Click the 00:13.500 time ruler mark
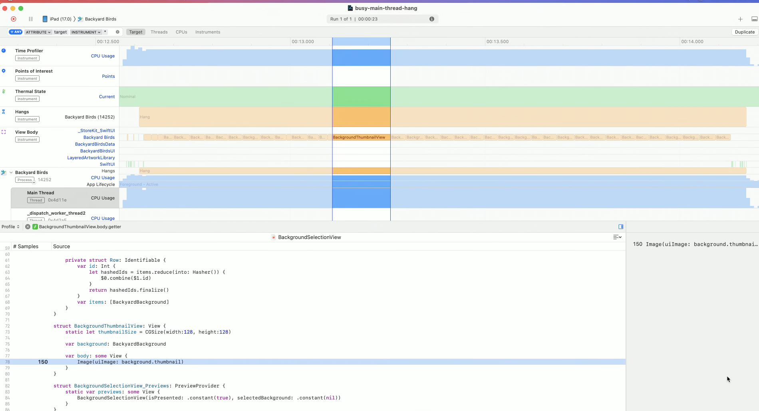 point(497,41)
